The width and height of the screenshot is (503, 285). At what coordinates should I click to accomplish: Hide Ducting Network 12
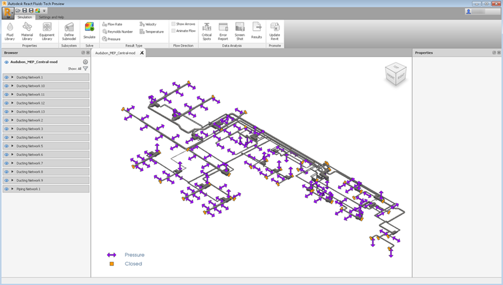pyautogui.click(x=6, y=103)
